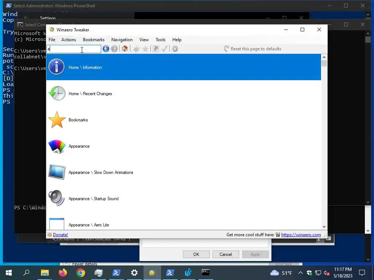Screen dimensions: 374x280
Task: Click Apply in the background dialog
Action: coord(255,254)
